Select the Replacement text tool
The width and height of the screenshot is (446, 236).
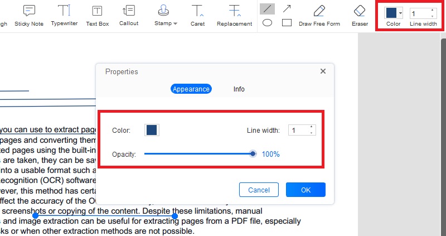pos(234,16)
